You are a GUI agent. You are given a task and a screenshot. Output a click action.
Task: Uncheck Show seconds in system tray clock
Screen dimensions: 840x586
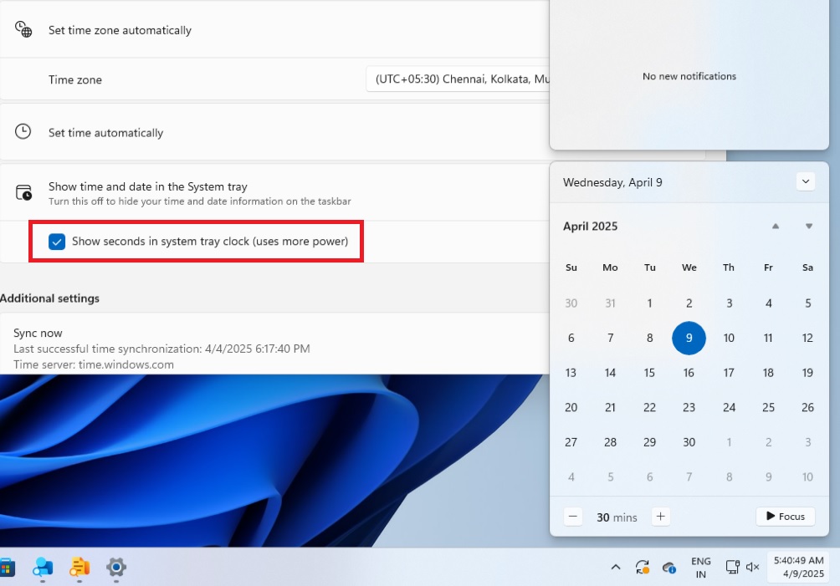coord(57,242)
